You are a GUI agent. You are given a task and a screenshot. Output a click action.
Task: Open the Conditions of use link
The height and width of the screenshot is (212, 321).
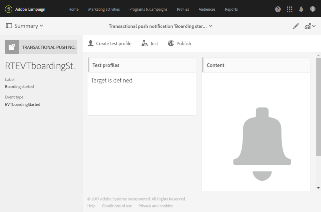[x=117, y=206]
